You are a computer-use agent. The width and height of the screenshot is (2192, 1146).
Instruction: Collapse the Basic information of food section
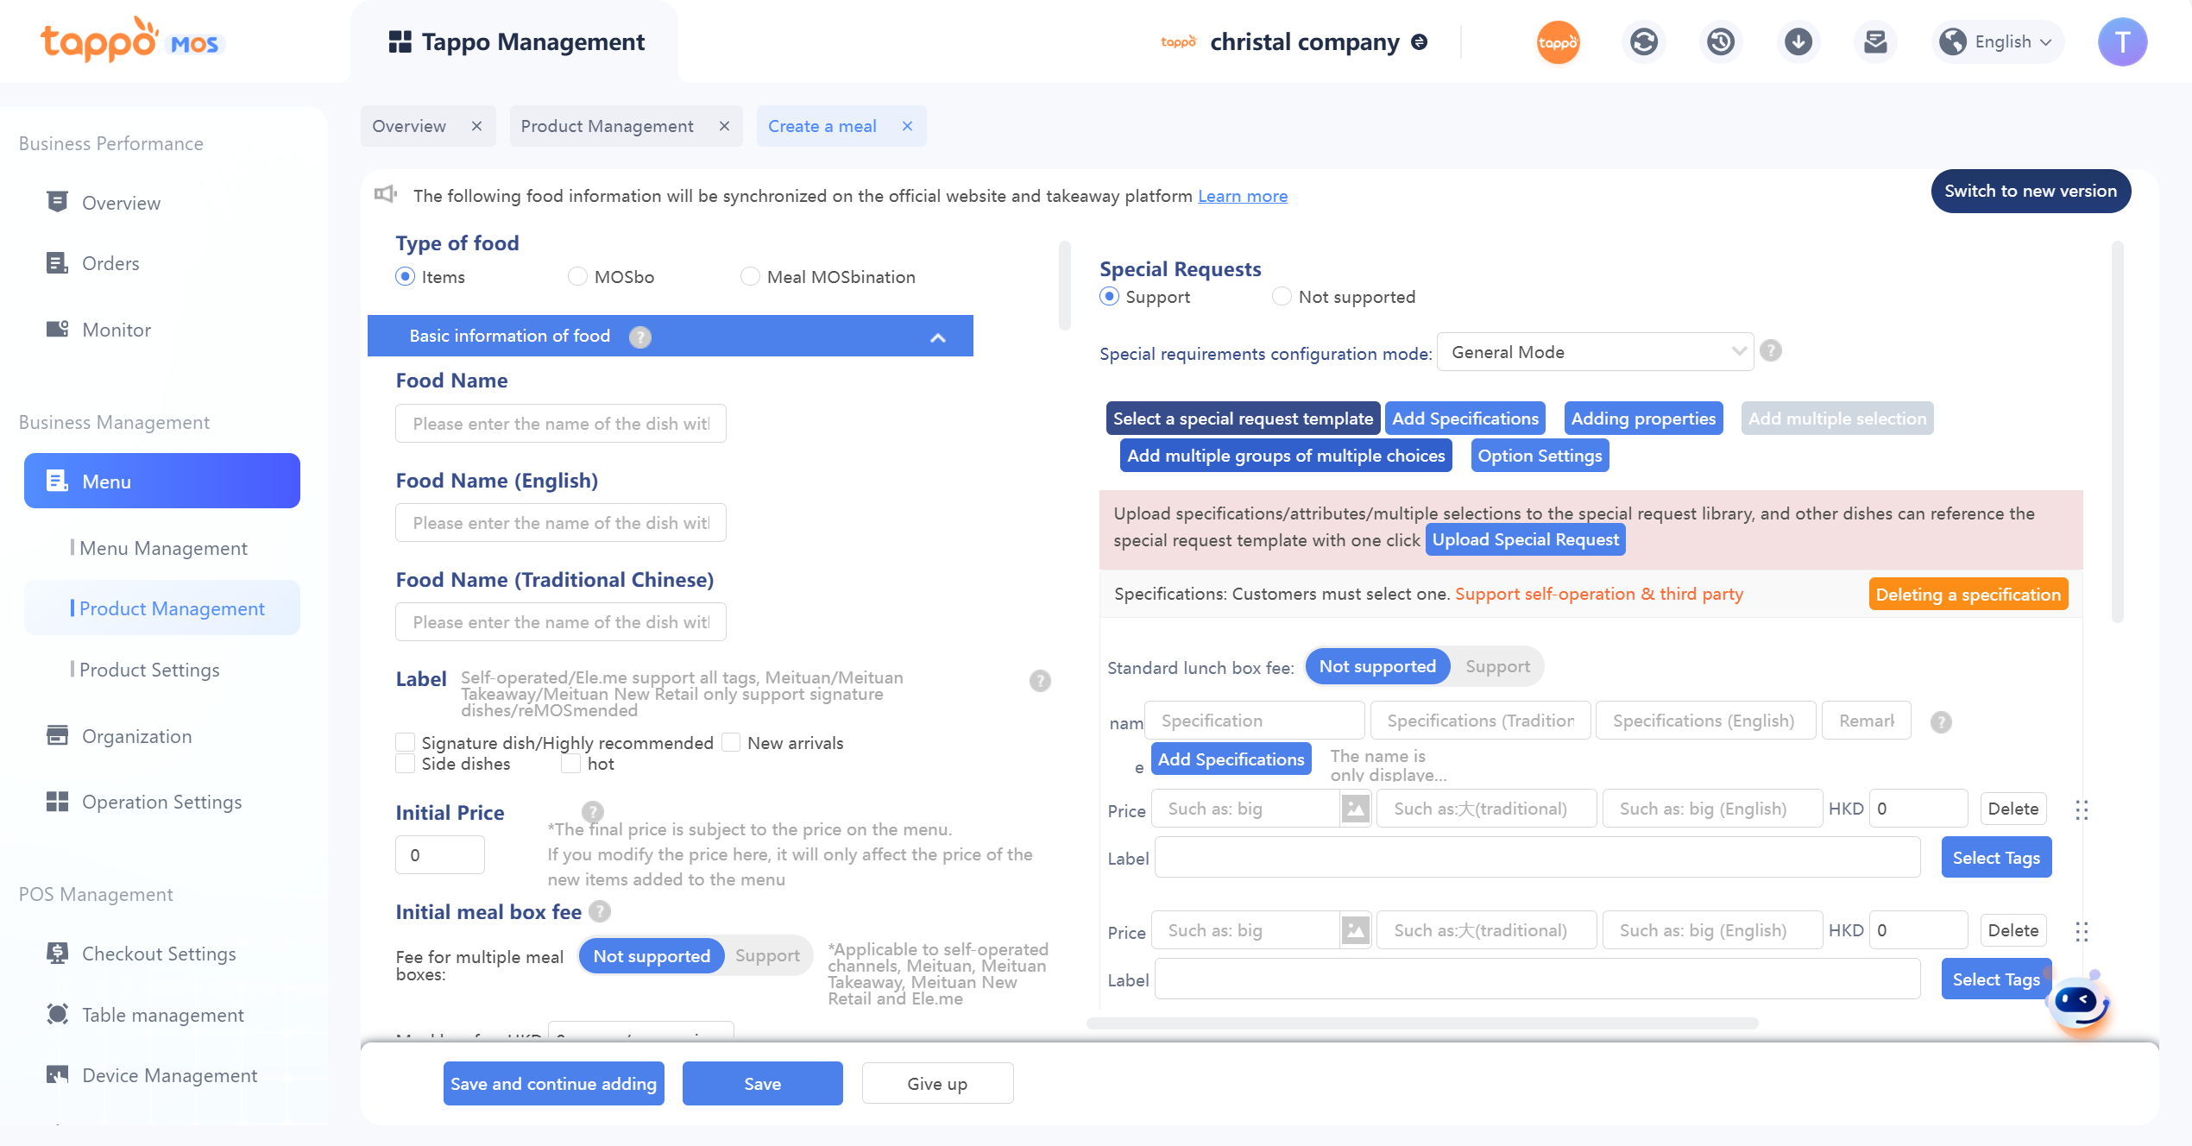tap(937, 337)
